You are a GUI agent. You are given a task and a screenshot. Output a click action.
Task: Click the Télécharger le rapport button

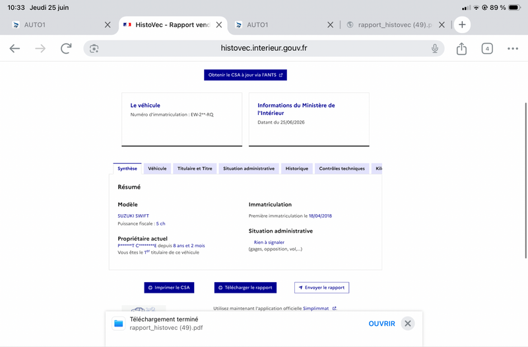245,288
